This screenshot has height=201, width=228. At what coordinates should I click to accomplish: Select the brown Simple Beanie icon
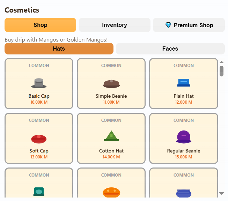coord(111,83)
